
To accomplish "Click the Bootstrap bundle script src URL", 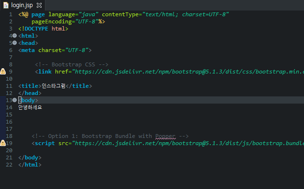I will coord(188,143).
